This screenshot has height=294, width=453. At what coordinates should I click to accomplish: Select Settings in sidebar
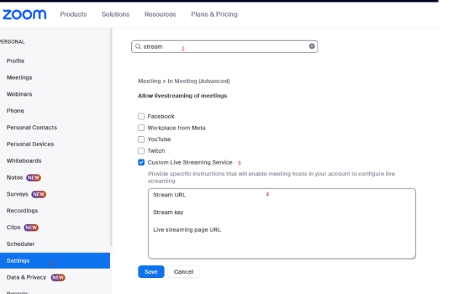(x=55, y=261)
